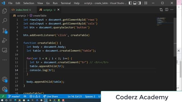
Task: Open the Edit menu
Action: click(x=18, y=3)
